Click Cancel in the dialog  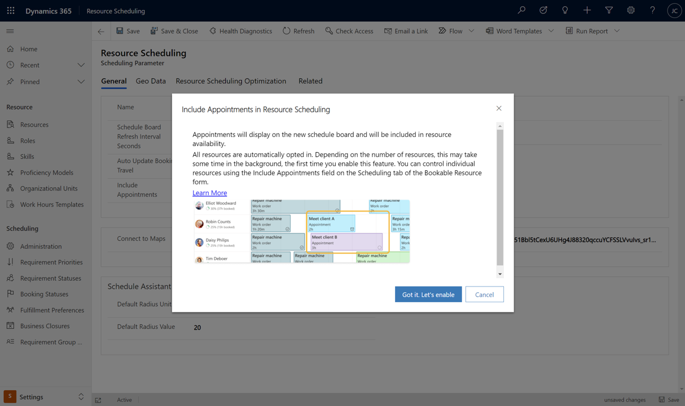click(x=484, y=294)
